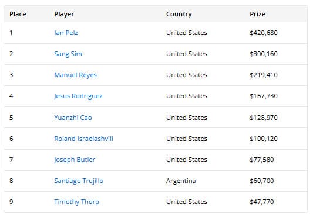Click the Country column header

click(x=179, y=14)
